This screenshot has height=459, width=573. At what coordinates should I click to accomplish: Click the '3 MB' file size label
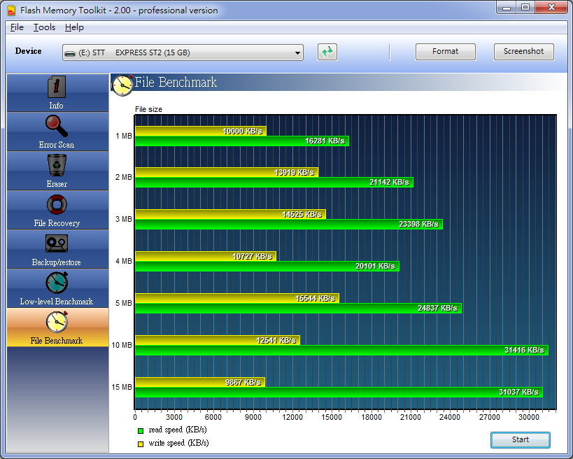[124, 219]
